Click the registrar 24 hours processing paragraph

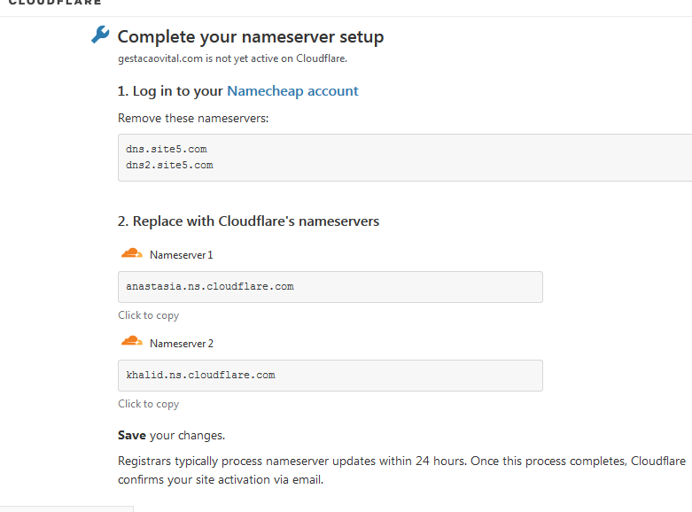pos(401,470)
